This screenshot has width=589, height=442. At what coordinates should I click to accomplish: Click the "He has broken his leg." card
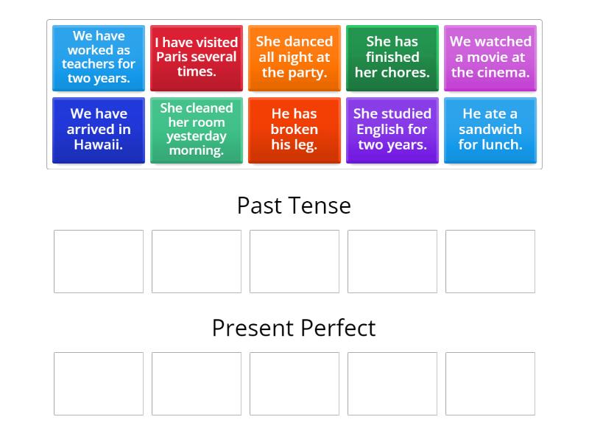(x=294, y=130)
